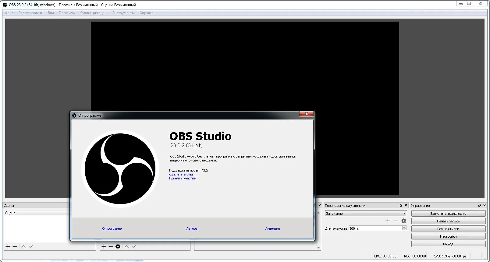Viewport: 490px width, 262px height.
Task: Click Начать запись button
Action: point(448,221)
